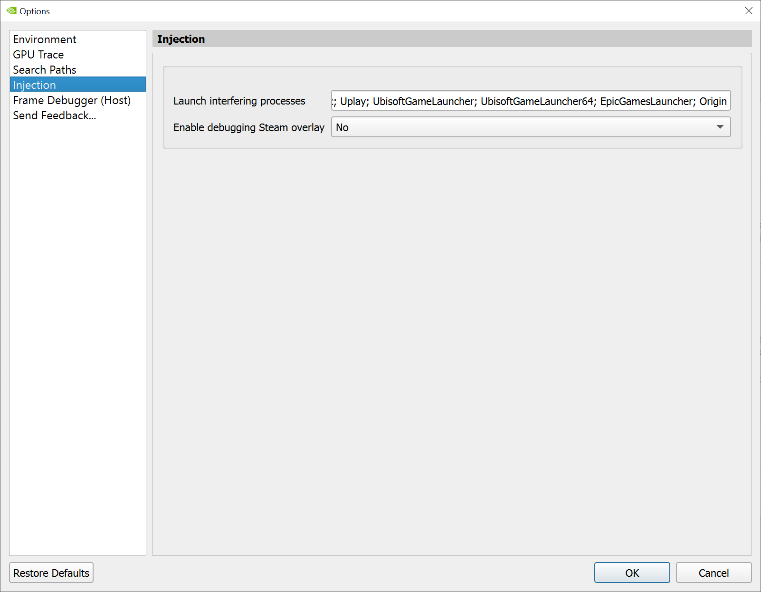
Task: Click the NVIDIA logo in the title bar
Action: (x=10, y=11)
